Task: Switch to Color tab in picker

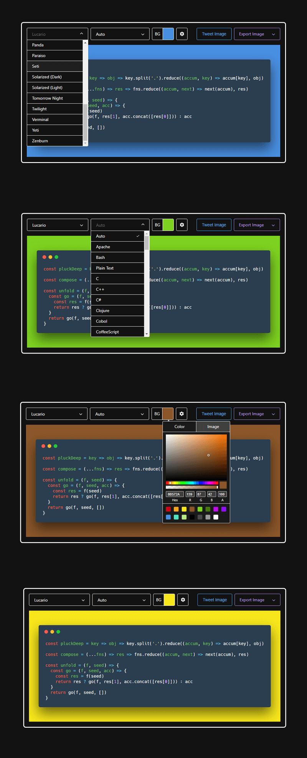Action: [180, 426]
